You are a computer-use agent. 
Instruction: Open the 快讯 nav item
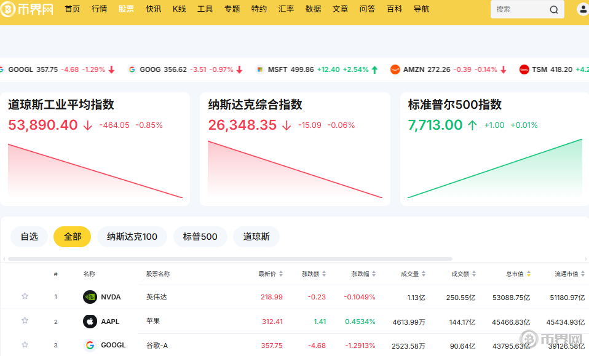pyautogui.click(x=153, y=9)
